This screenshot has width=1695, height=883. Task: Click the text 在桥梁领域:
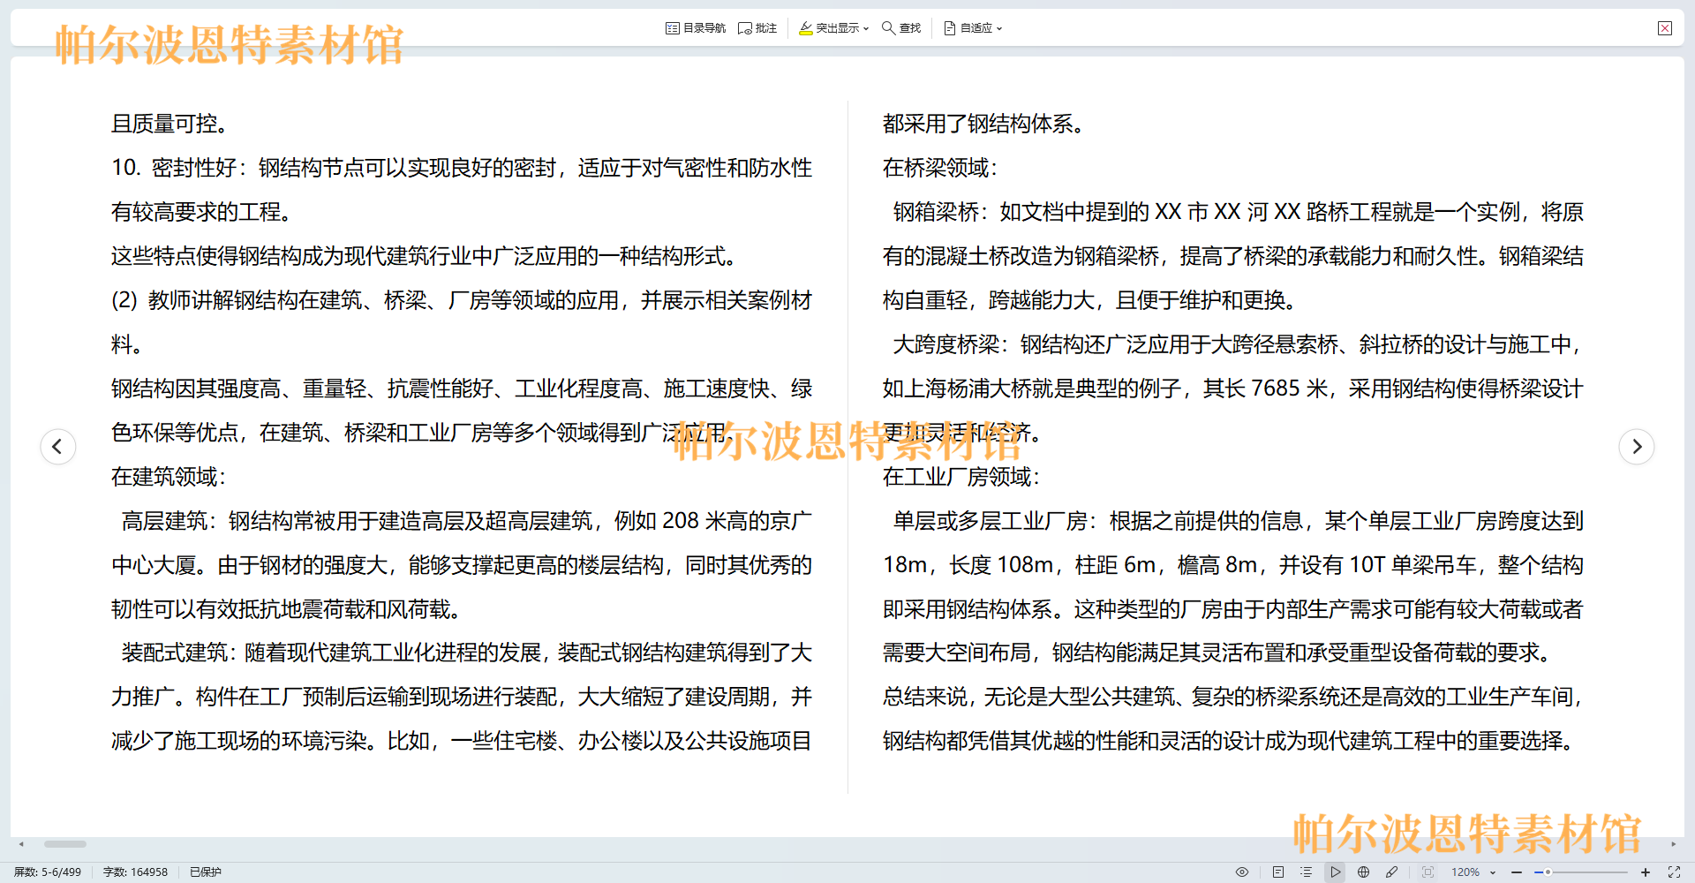pyautogui.click(x=940, y=168)
